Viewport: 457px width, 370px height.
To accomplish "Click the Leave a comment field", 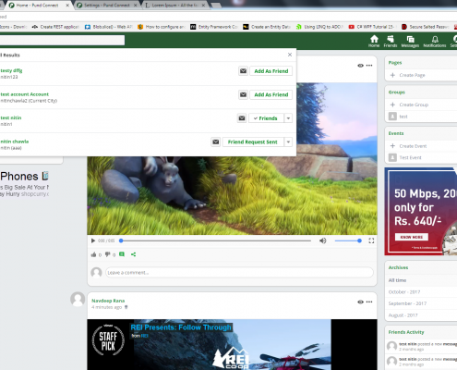I will click(239, 273).
